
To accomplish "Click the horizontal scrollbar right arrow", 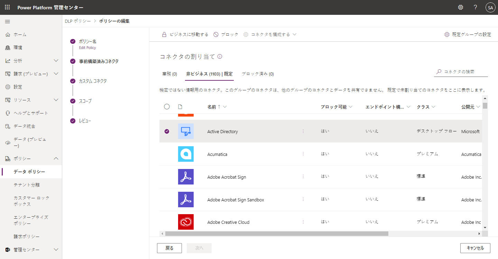I will [479, 233].
